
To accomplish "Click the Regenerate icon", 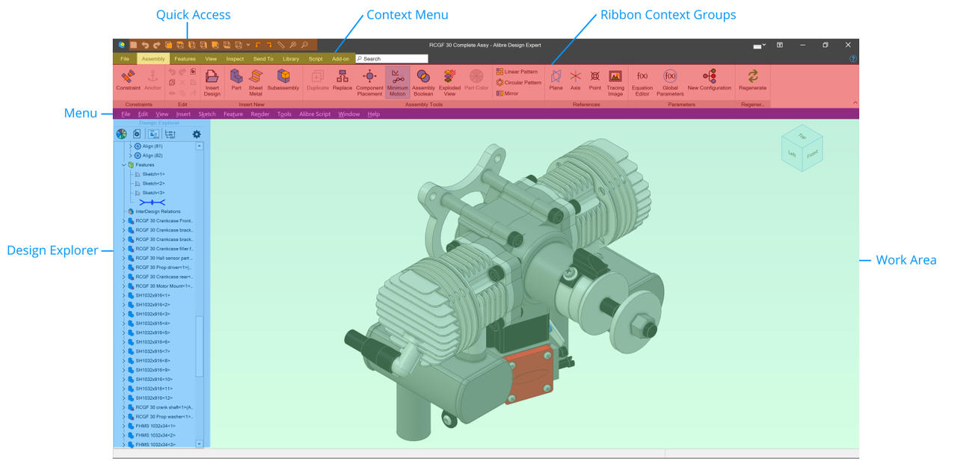I will [752, 76].
